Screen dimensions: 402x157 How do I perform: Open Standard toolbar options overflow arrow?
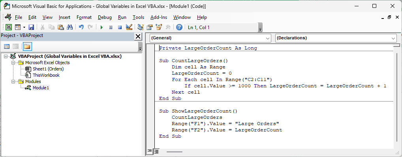pyautogui.click(x=261, y=28)
